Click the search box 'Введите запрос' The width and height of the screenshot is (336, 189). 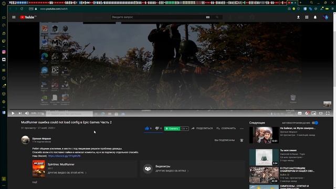(158, 17)
